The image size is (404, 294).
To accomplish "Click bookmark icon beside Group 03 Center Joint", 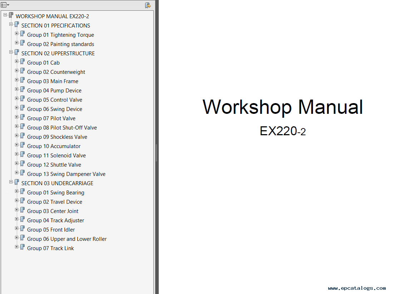I will click(23, 210).
